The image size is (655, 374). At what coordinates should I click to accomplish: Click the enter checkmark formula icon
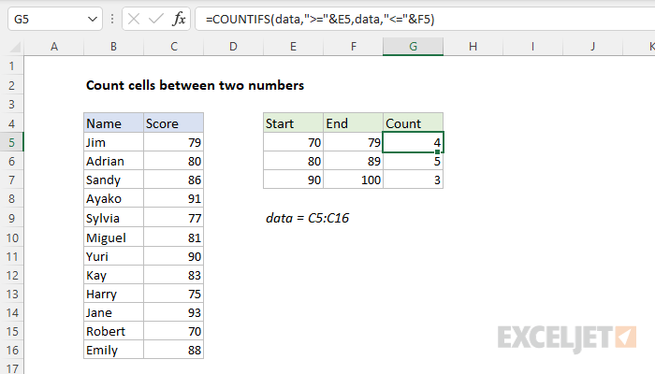coord(156,19)
